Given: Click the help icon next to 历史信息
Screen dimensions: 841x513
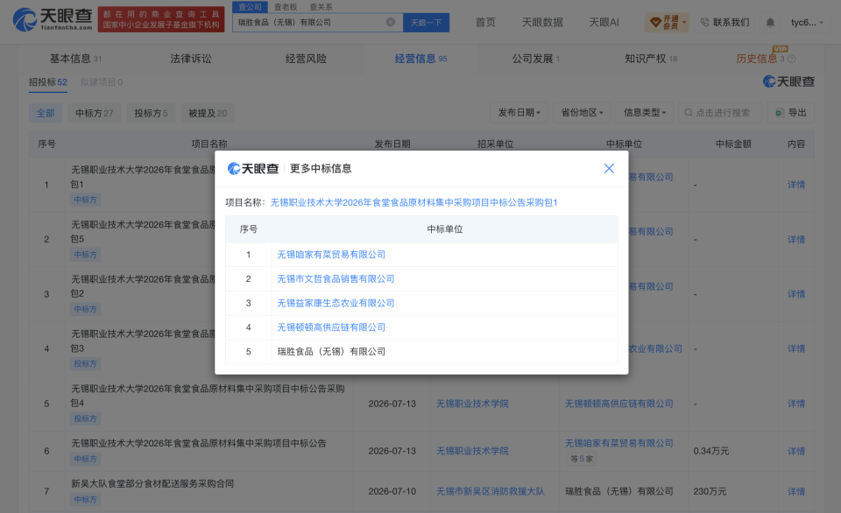Looking at the screenshot, I should [792, 59].
